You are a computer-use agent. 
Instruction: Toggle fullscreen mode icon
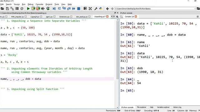pos(90,9)
